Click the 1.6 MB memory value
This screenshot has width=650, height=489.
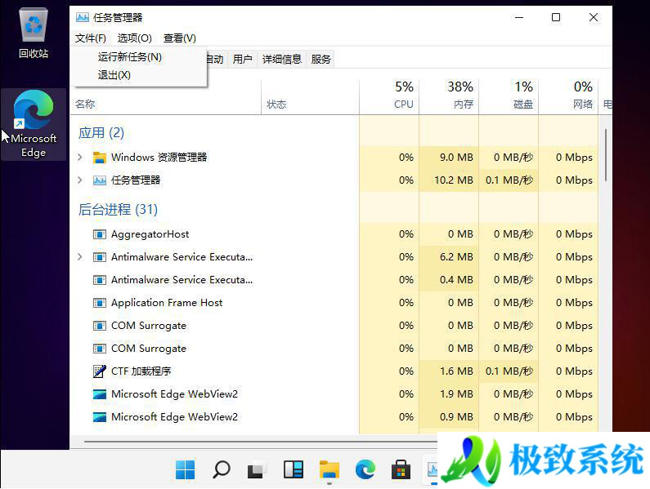pos(456,371)
